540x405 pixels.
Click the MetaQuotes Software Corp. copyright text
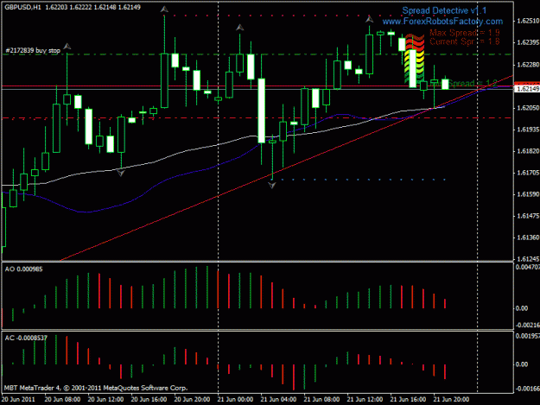click(x=96, y=388)
